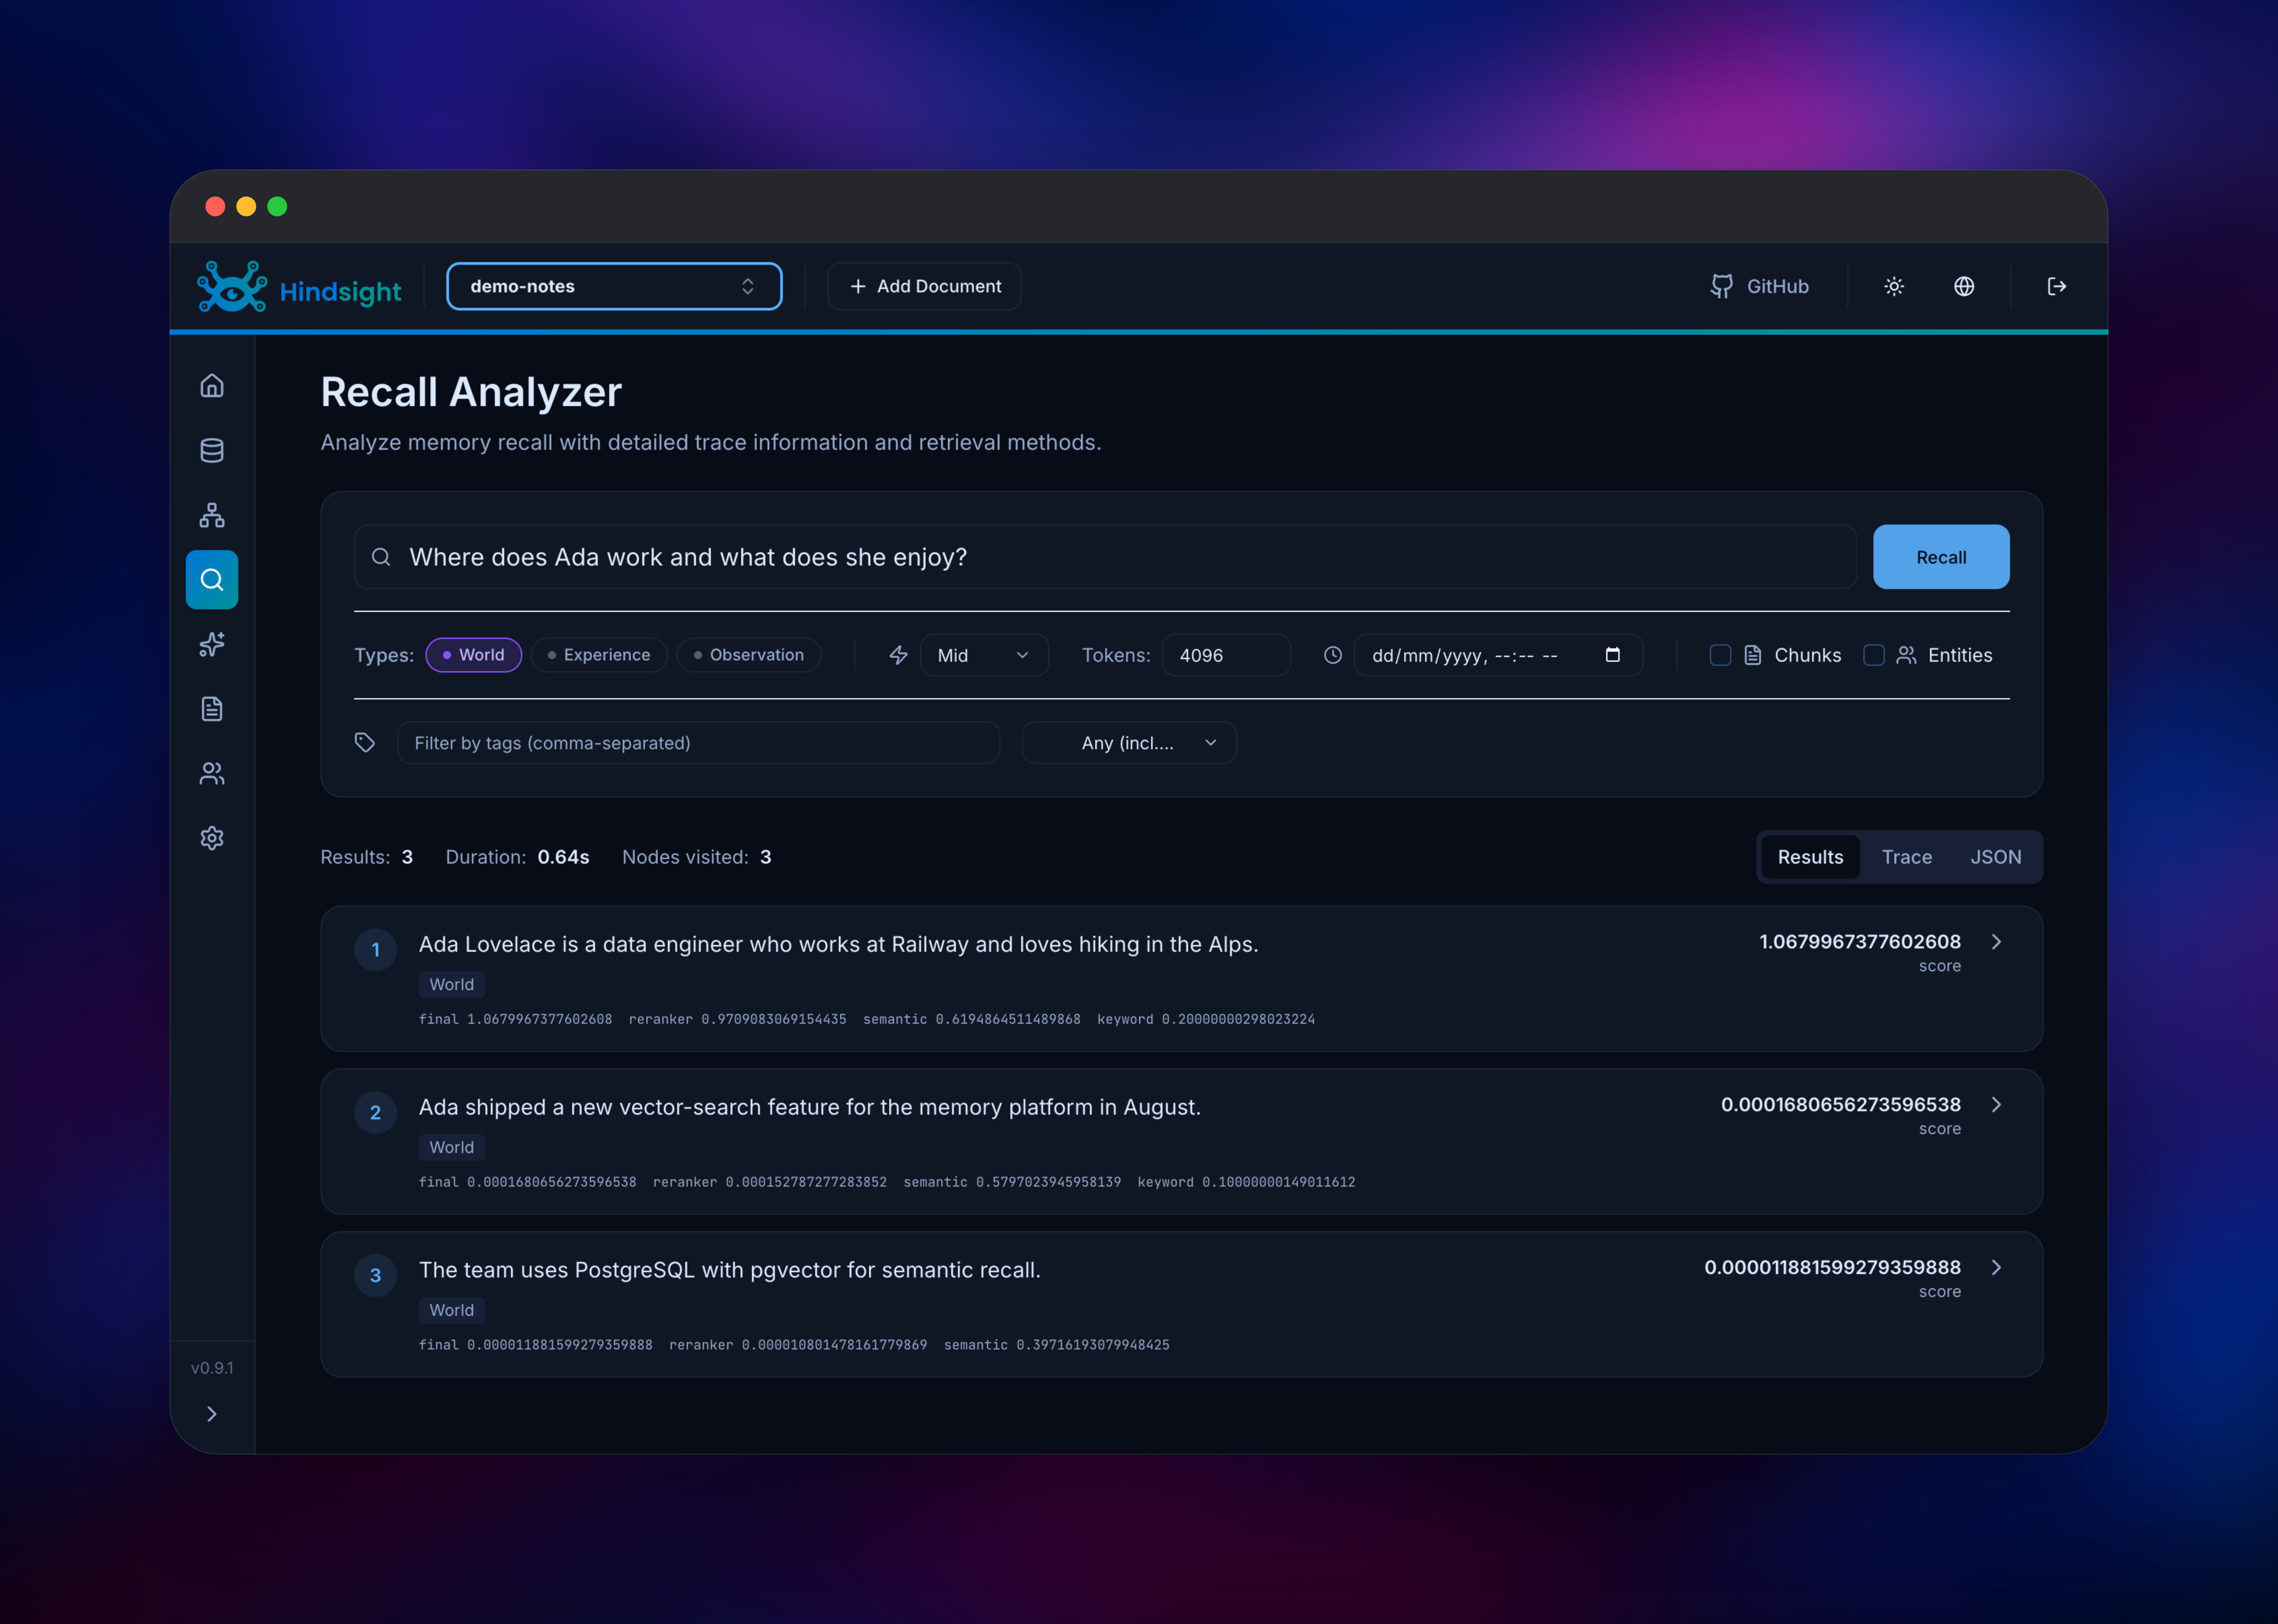This screenshot has height=1624, width=2278.
Task: Click the World tag on vector-search result
Action: click(451, 1148)
